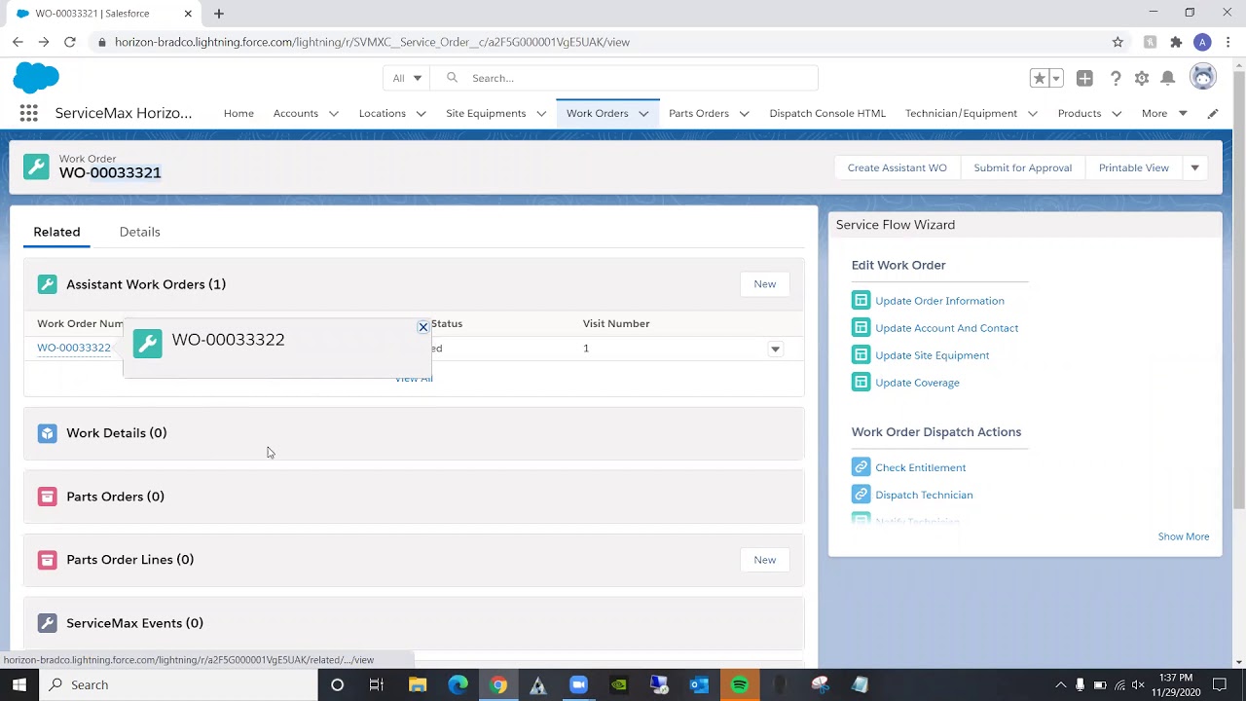Open the Notifications bell icon

pos(1168,78)
